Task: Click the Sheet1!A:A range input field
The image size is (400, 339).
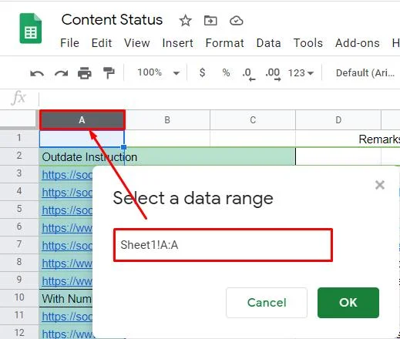Action: (223, 245)
